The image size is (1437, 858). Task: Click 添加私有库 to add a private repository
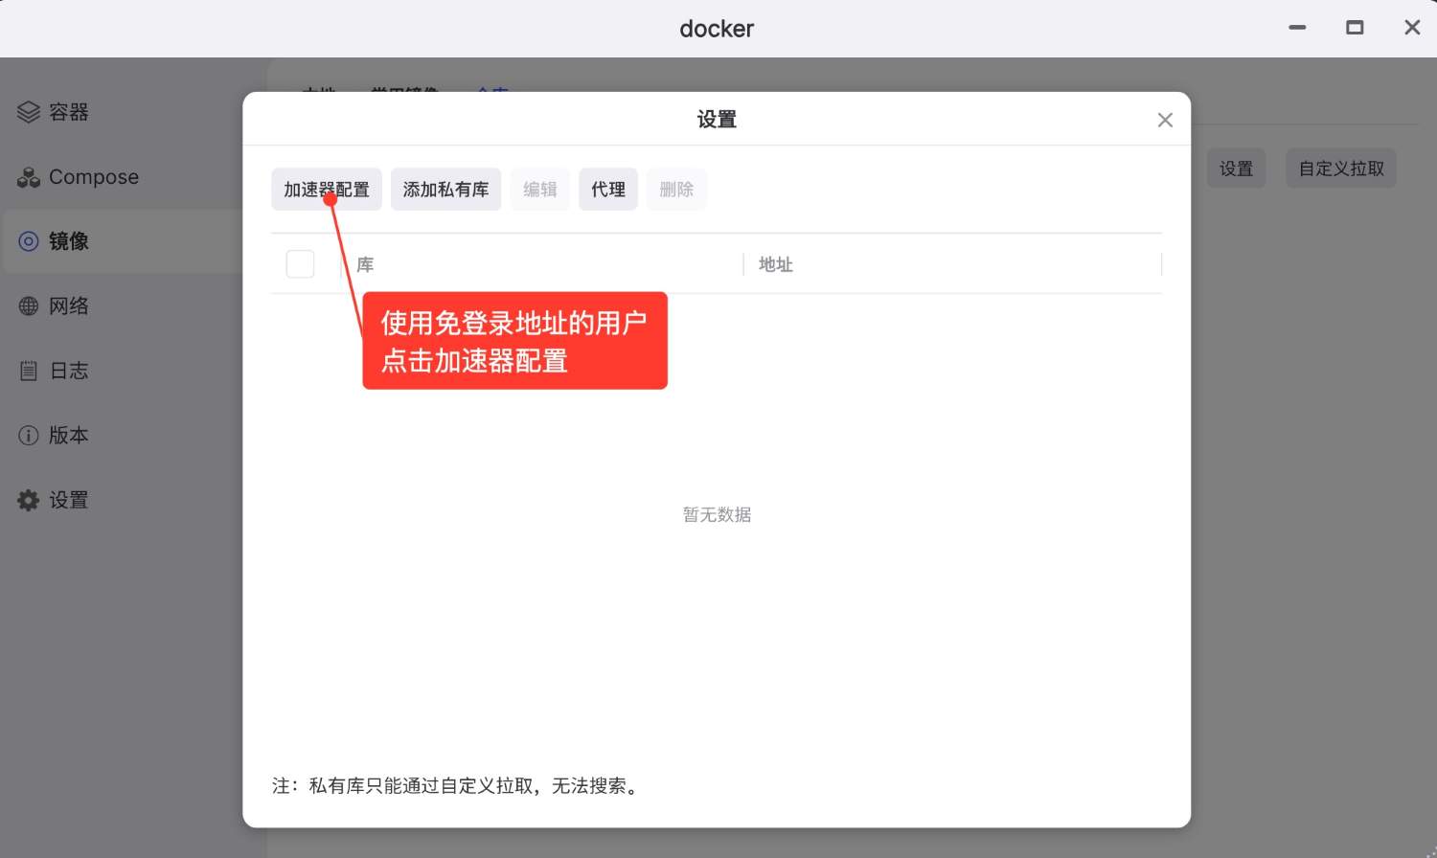pyautogui.click(x=445, y=189)
